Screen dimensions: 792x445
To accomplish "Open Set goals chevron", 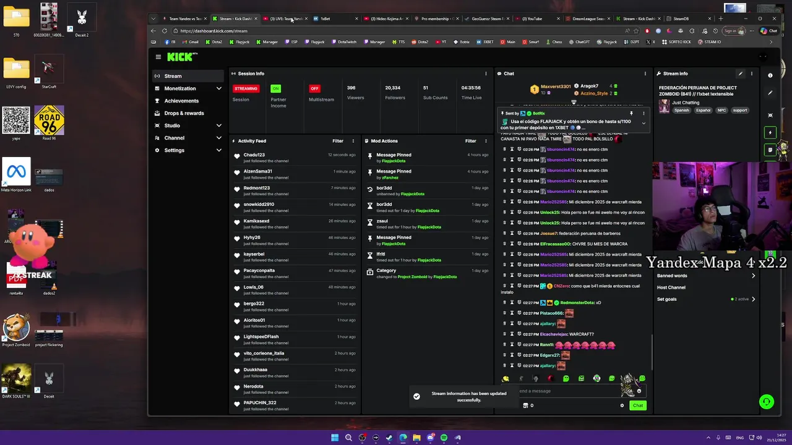I will pyautogui.click(x=753, y=299).
